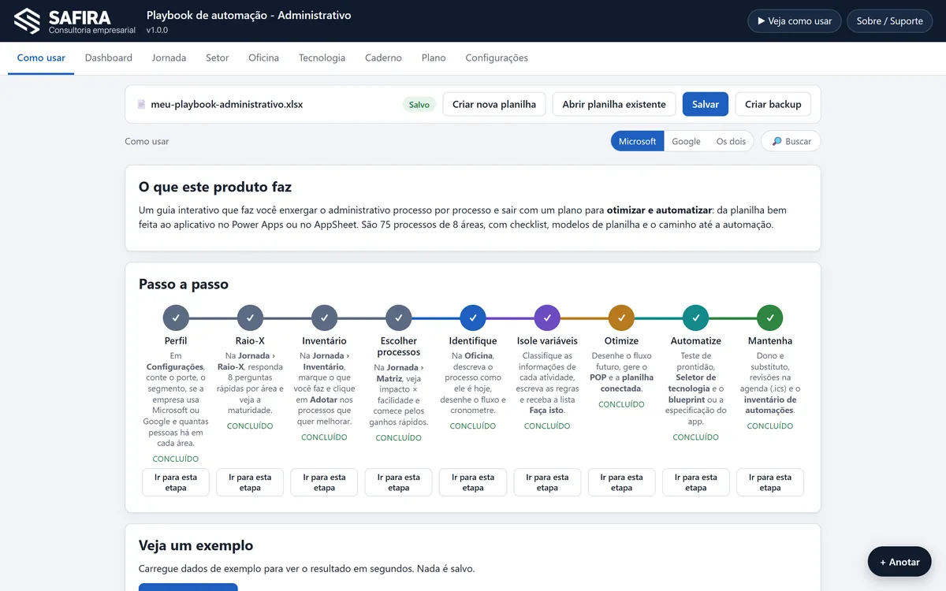Viewport: 946px width, 591px height.
Task: Open the Configurações tab
Action: click(x=497, y=58)
